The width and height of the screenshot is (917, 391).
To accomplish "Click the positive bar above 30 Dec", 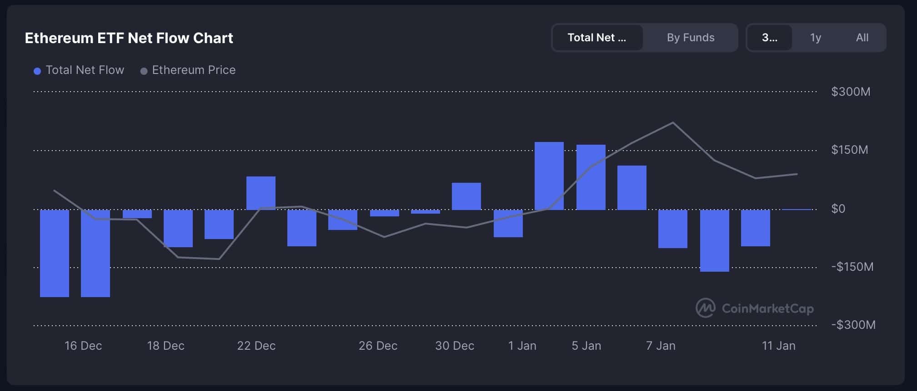I will (x=466, y=196).
